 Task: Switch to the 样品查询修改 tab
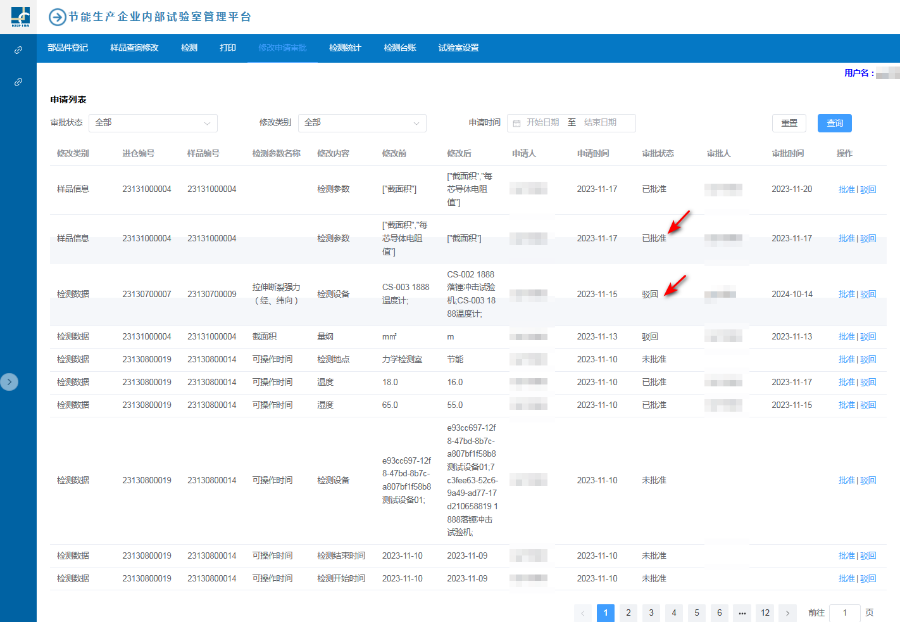click(134, 48)
